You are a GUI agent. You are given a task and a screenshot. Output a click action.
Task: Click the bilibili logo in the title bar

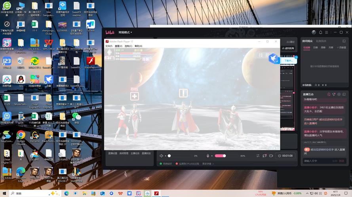click(x=110, y=32)
